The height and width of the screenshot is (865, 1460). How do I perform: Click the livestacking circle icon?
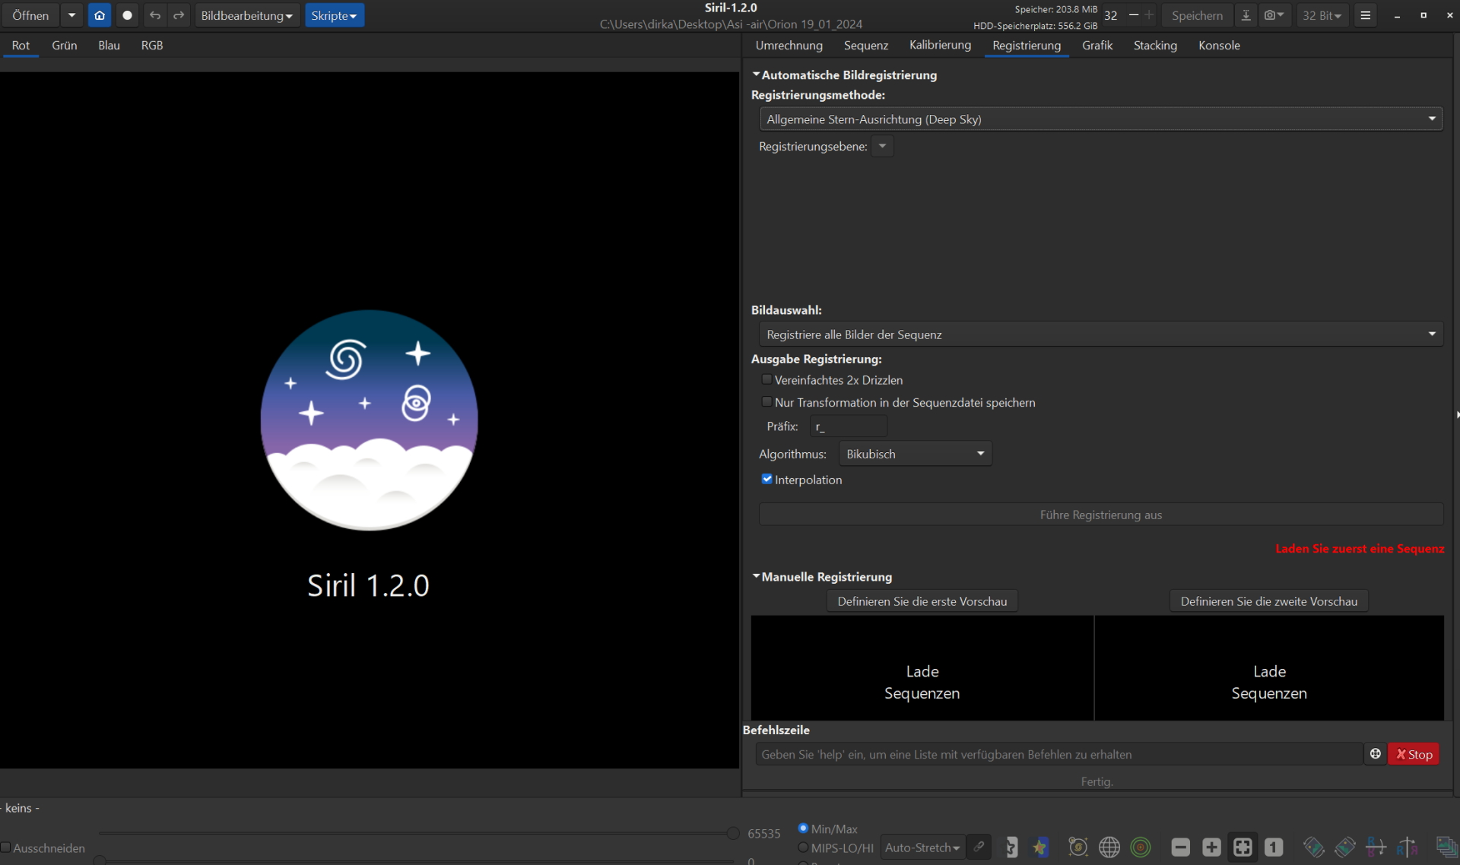127,15
